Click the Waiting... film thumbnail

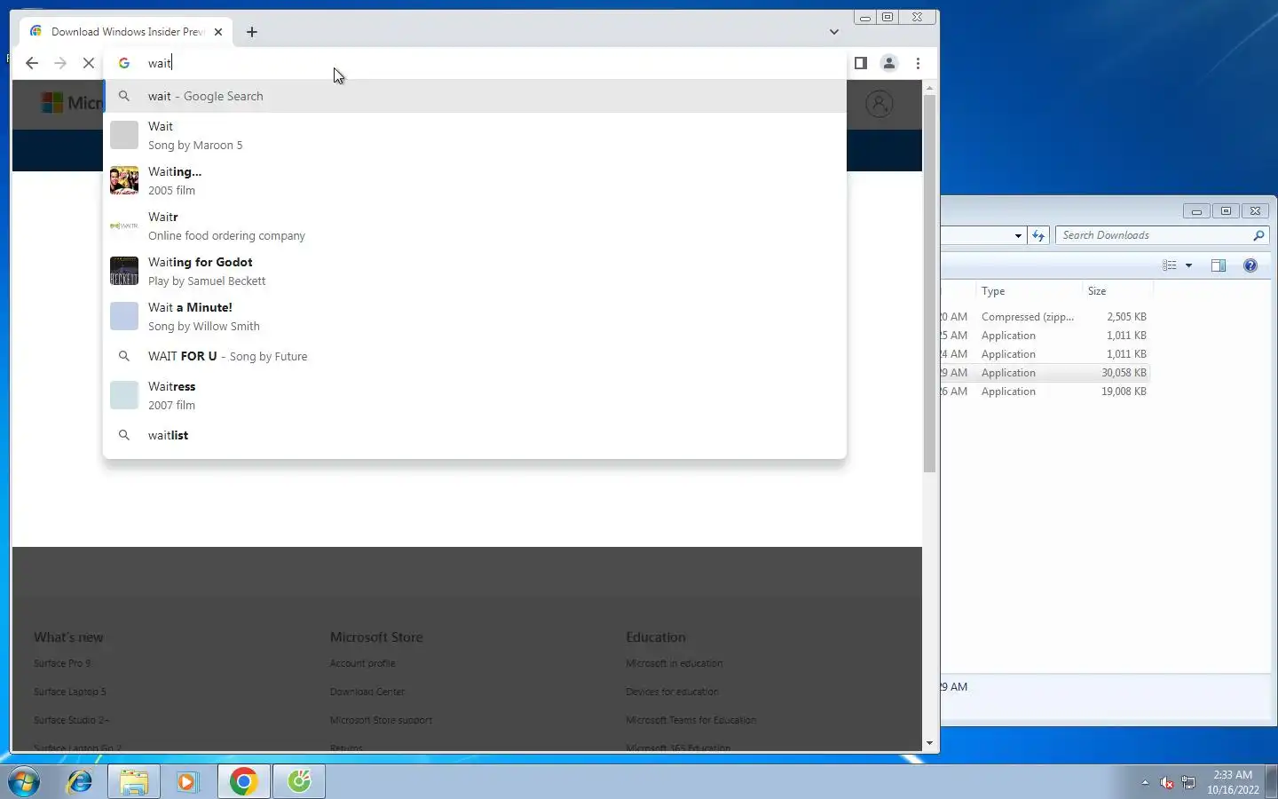point(124,180)
